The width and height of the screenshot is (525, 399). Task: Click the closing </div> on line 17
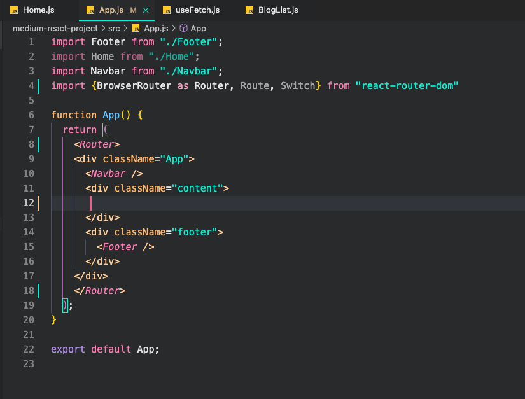pyautogui.click(x=91, y=276)
